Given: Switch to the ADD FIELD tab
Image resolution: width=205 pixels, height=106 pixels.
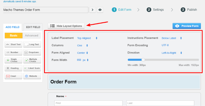Looking at the screenshot, I should click(x=12, y=27).
